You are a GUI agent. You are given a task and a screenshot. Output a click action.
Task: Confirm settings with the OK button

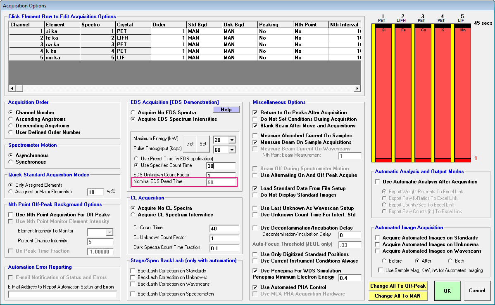coord(447,291)
